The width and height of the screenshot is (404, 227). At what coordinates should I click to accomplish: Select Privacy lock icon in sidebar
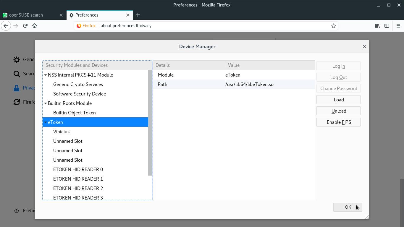pyautogui.click(x=17, y=88)
